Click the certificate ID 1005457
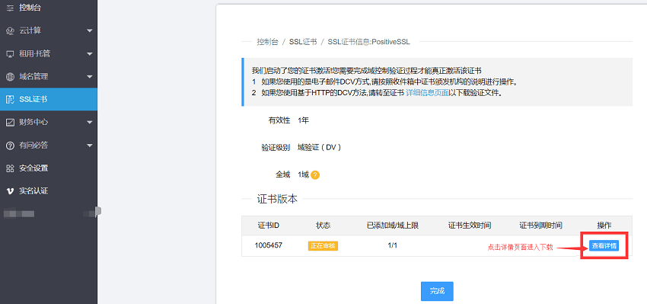Screen dimensions: 647x304 [268, 245]
